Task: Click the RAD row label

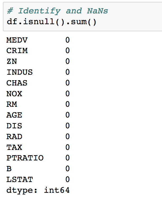Action: tap(14, 137)
